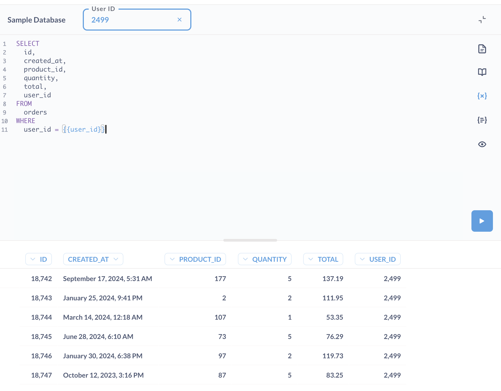Click the order ID 18,742 cell
This screenshot has height=391, width=501.
41,279
